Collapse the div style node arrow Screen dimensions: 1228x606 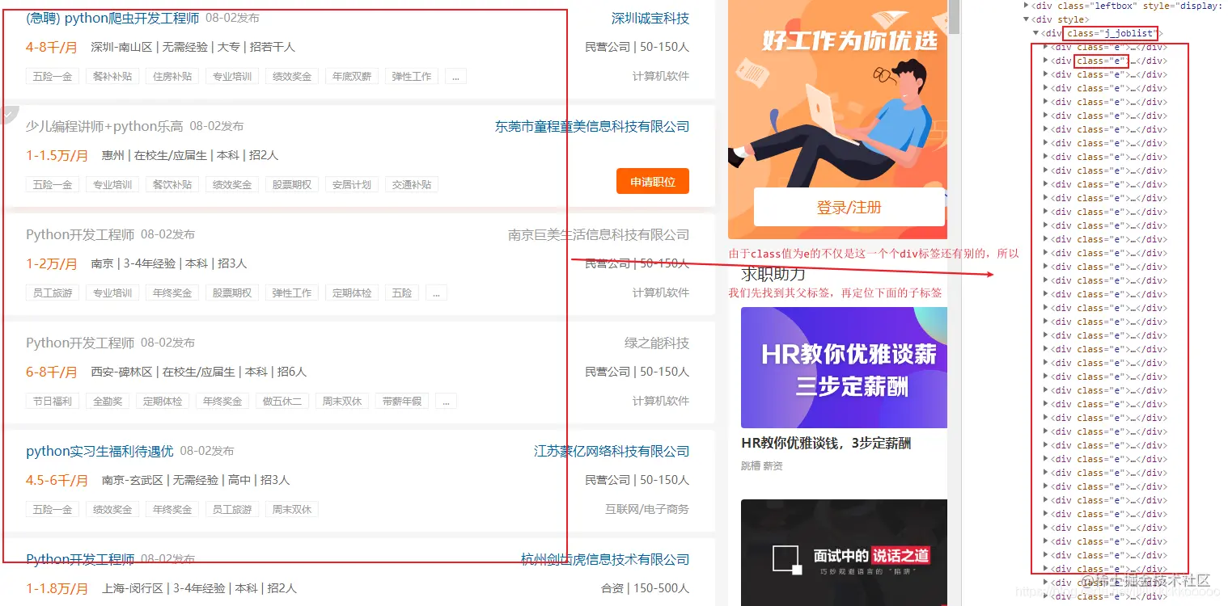coord(1027,19)
